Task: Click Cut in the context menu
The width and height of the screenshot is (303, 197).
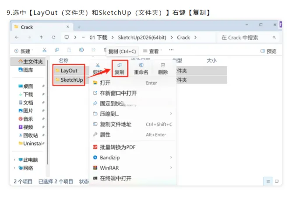Action: 98,69
